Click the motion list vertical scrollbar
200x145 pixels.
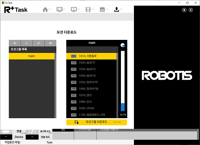click(x=117, y=86)
